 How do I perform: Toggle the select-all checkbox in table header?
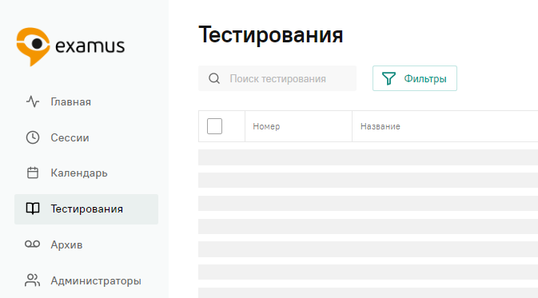point(214,126)
